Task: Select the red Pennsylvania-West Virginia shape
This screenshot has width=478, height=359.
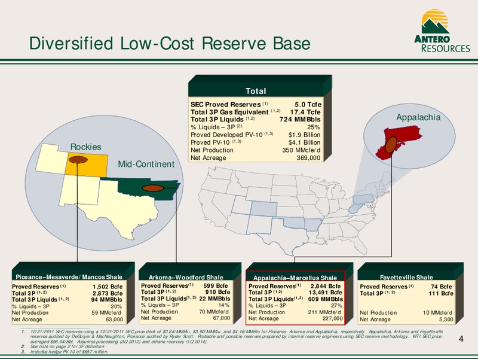Action: tap(398, 142)
